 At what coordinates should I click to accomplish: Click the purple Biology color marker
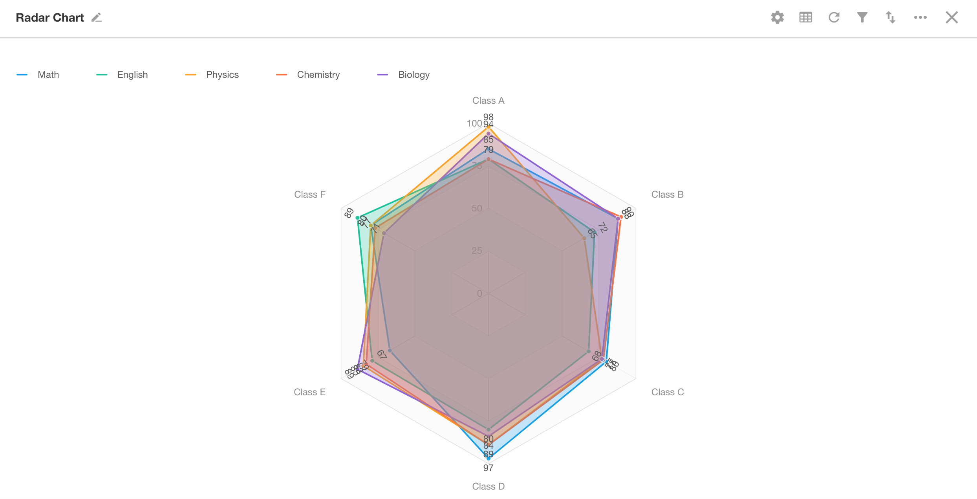tap(382, 75)
